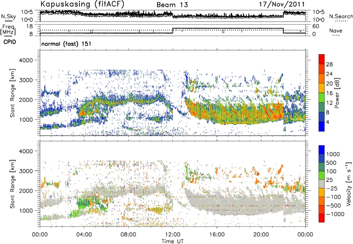353x244 pixels.
Task: Click the "28" label on the Power colorbar
Action: point(329,64)
